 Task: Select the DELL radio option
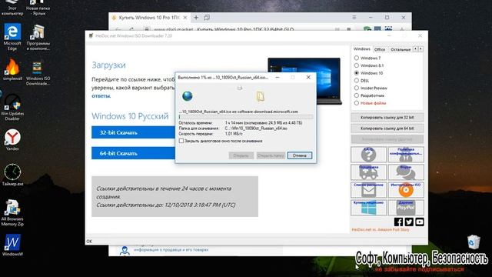357,81
